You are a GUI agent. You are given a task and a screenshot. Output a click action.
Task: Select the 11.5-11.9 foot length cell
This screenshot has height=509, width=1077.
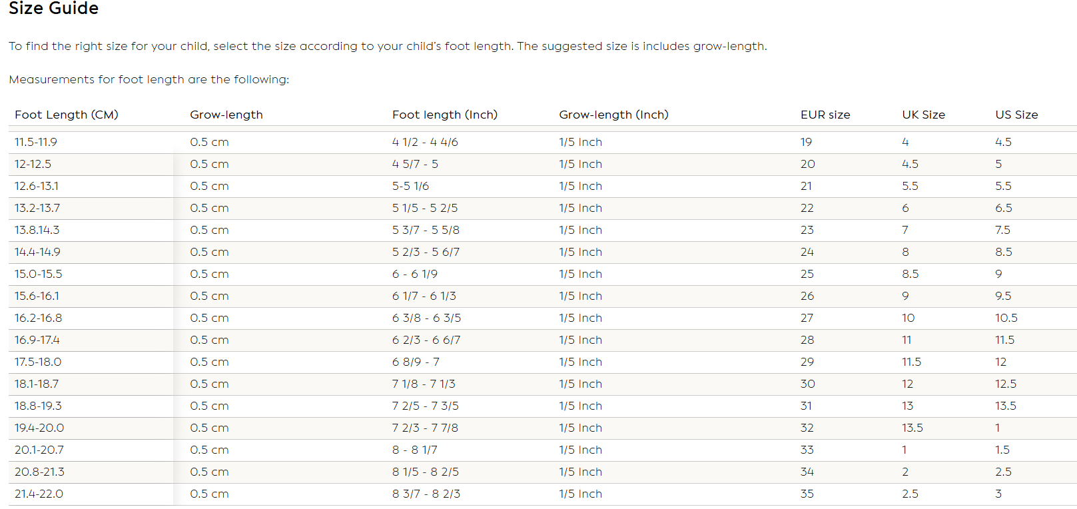(36, 142)
